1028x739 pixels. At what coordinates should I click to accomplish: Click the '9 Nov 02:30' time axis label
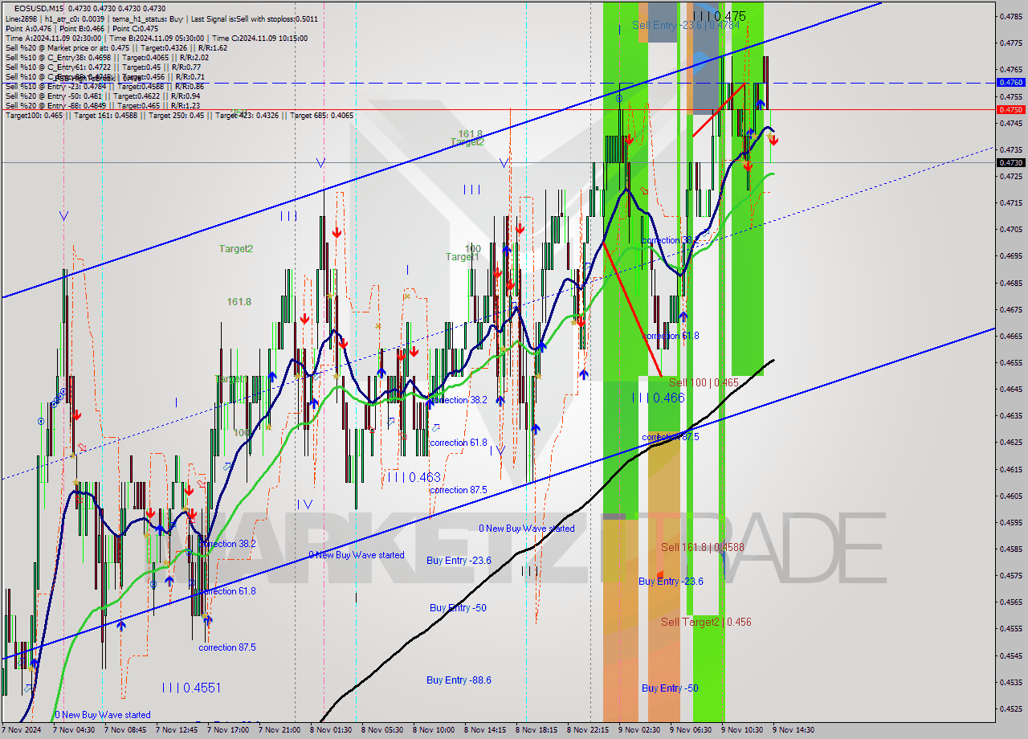click(638, 730)
